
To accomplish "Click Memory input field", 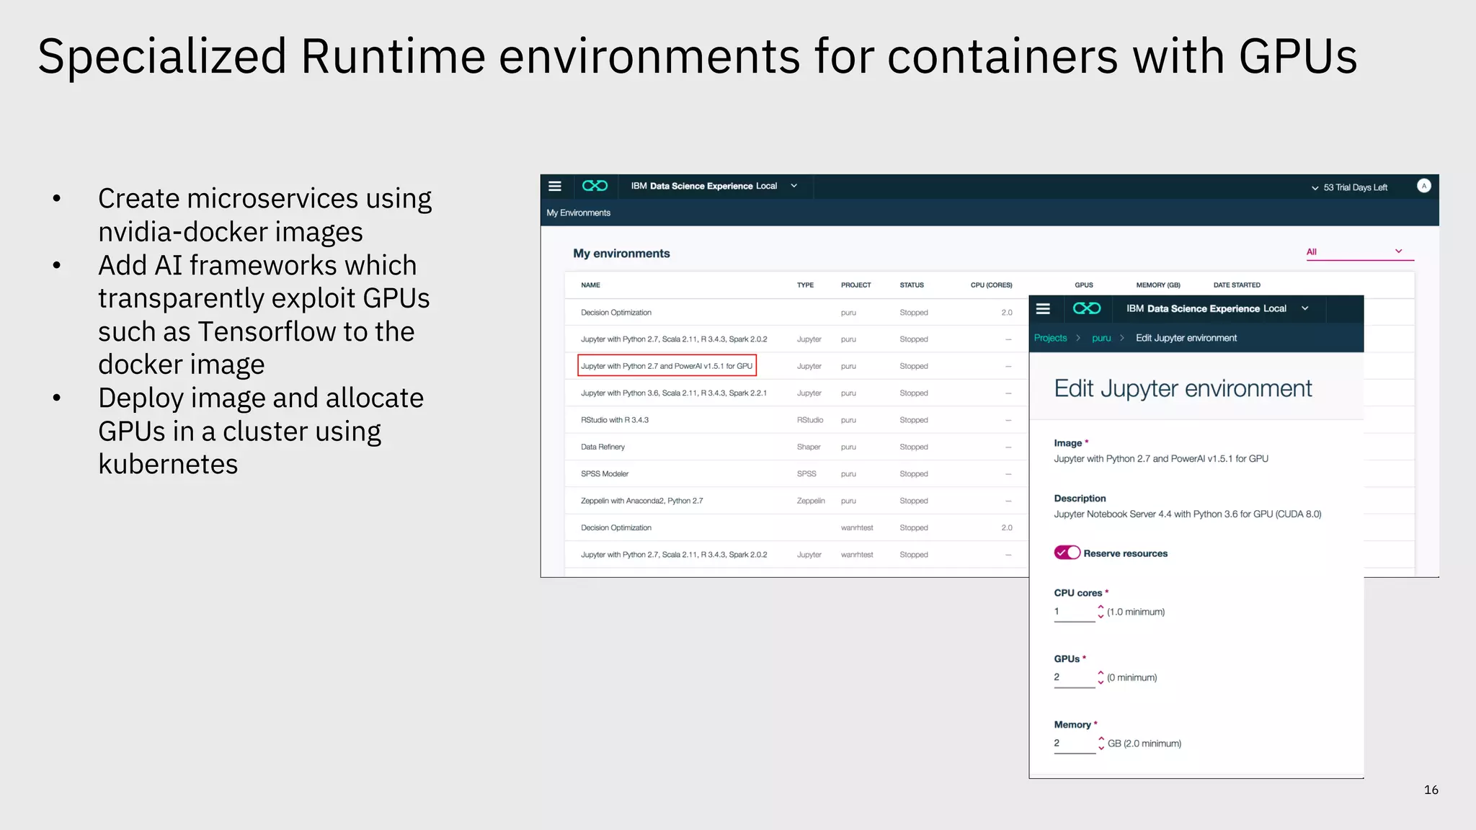I will 1074,744.
